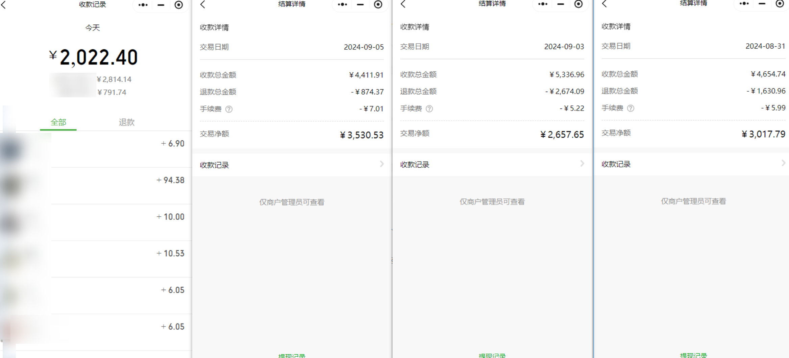The image size is (789, 358).
Task: Click the 手续费 help icon next to -¥7.01
Action: (x=229, y=109)
